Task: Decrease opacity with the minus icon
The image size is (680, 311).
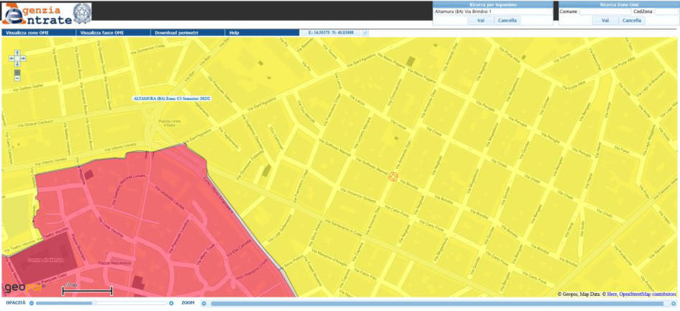Action: pos(32,304)
